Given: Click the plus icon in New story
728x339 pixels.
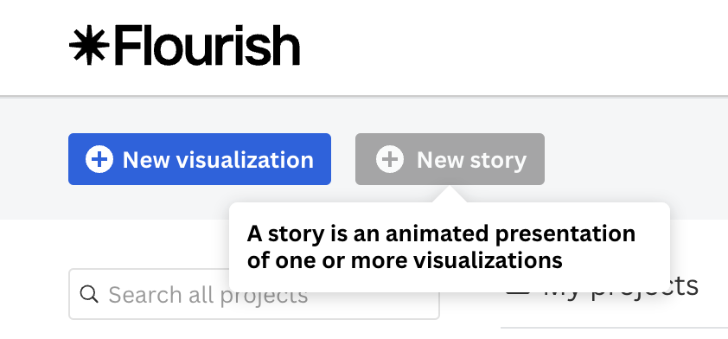Looking at the screenshot, I should click(x=390, y=159).
